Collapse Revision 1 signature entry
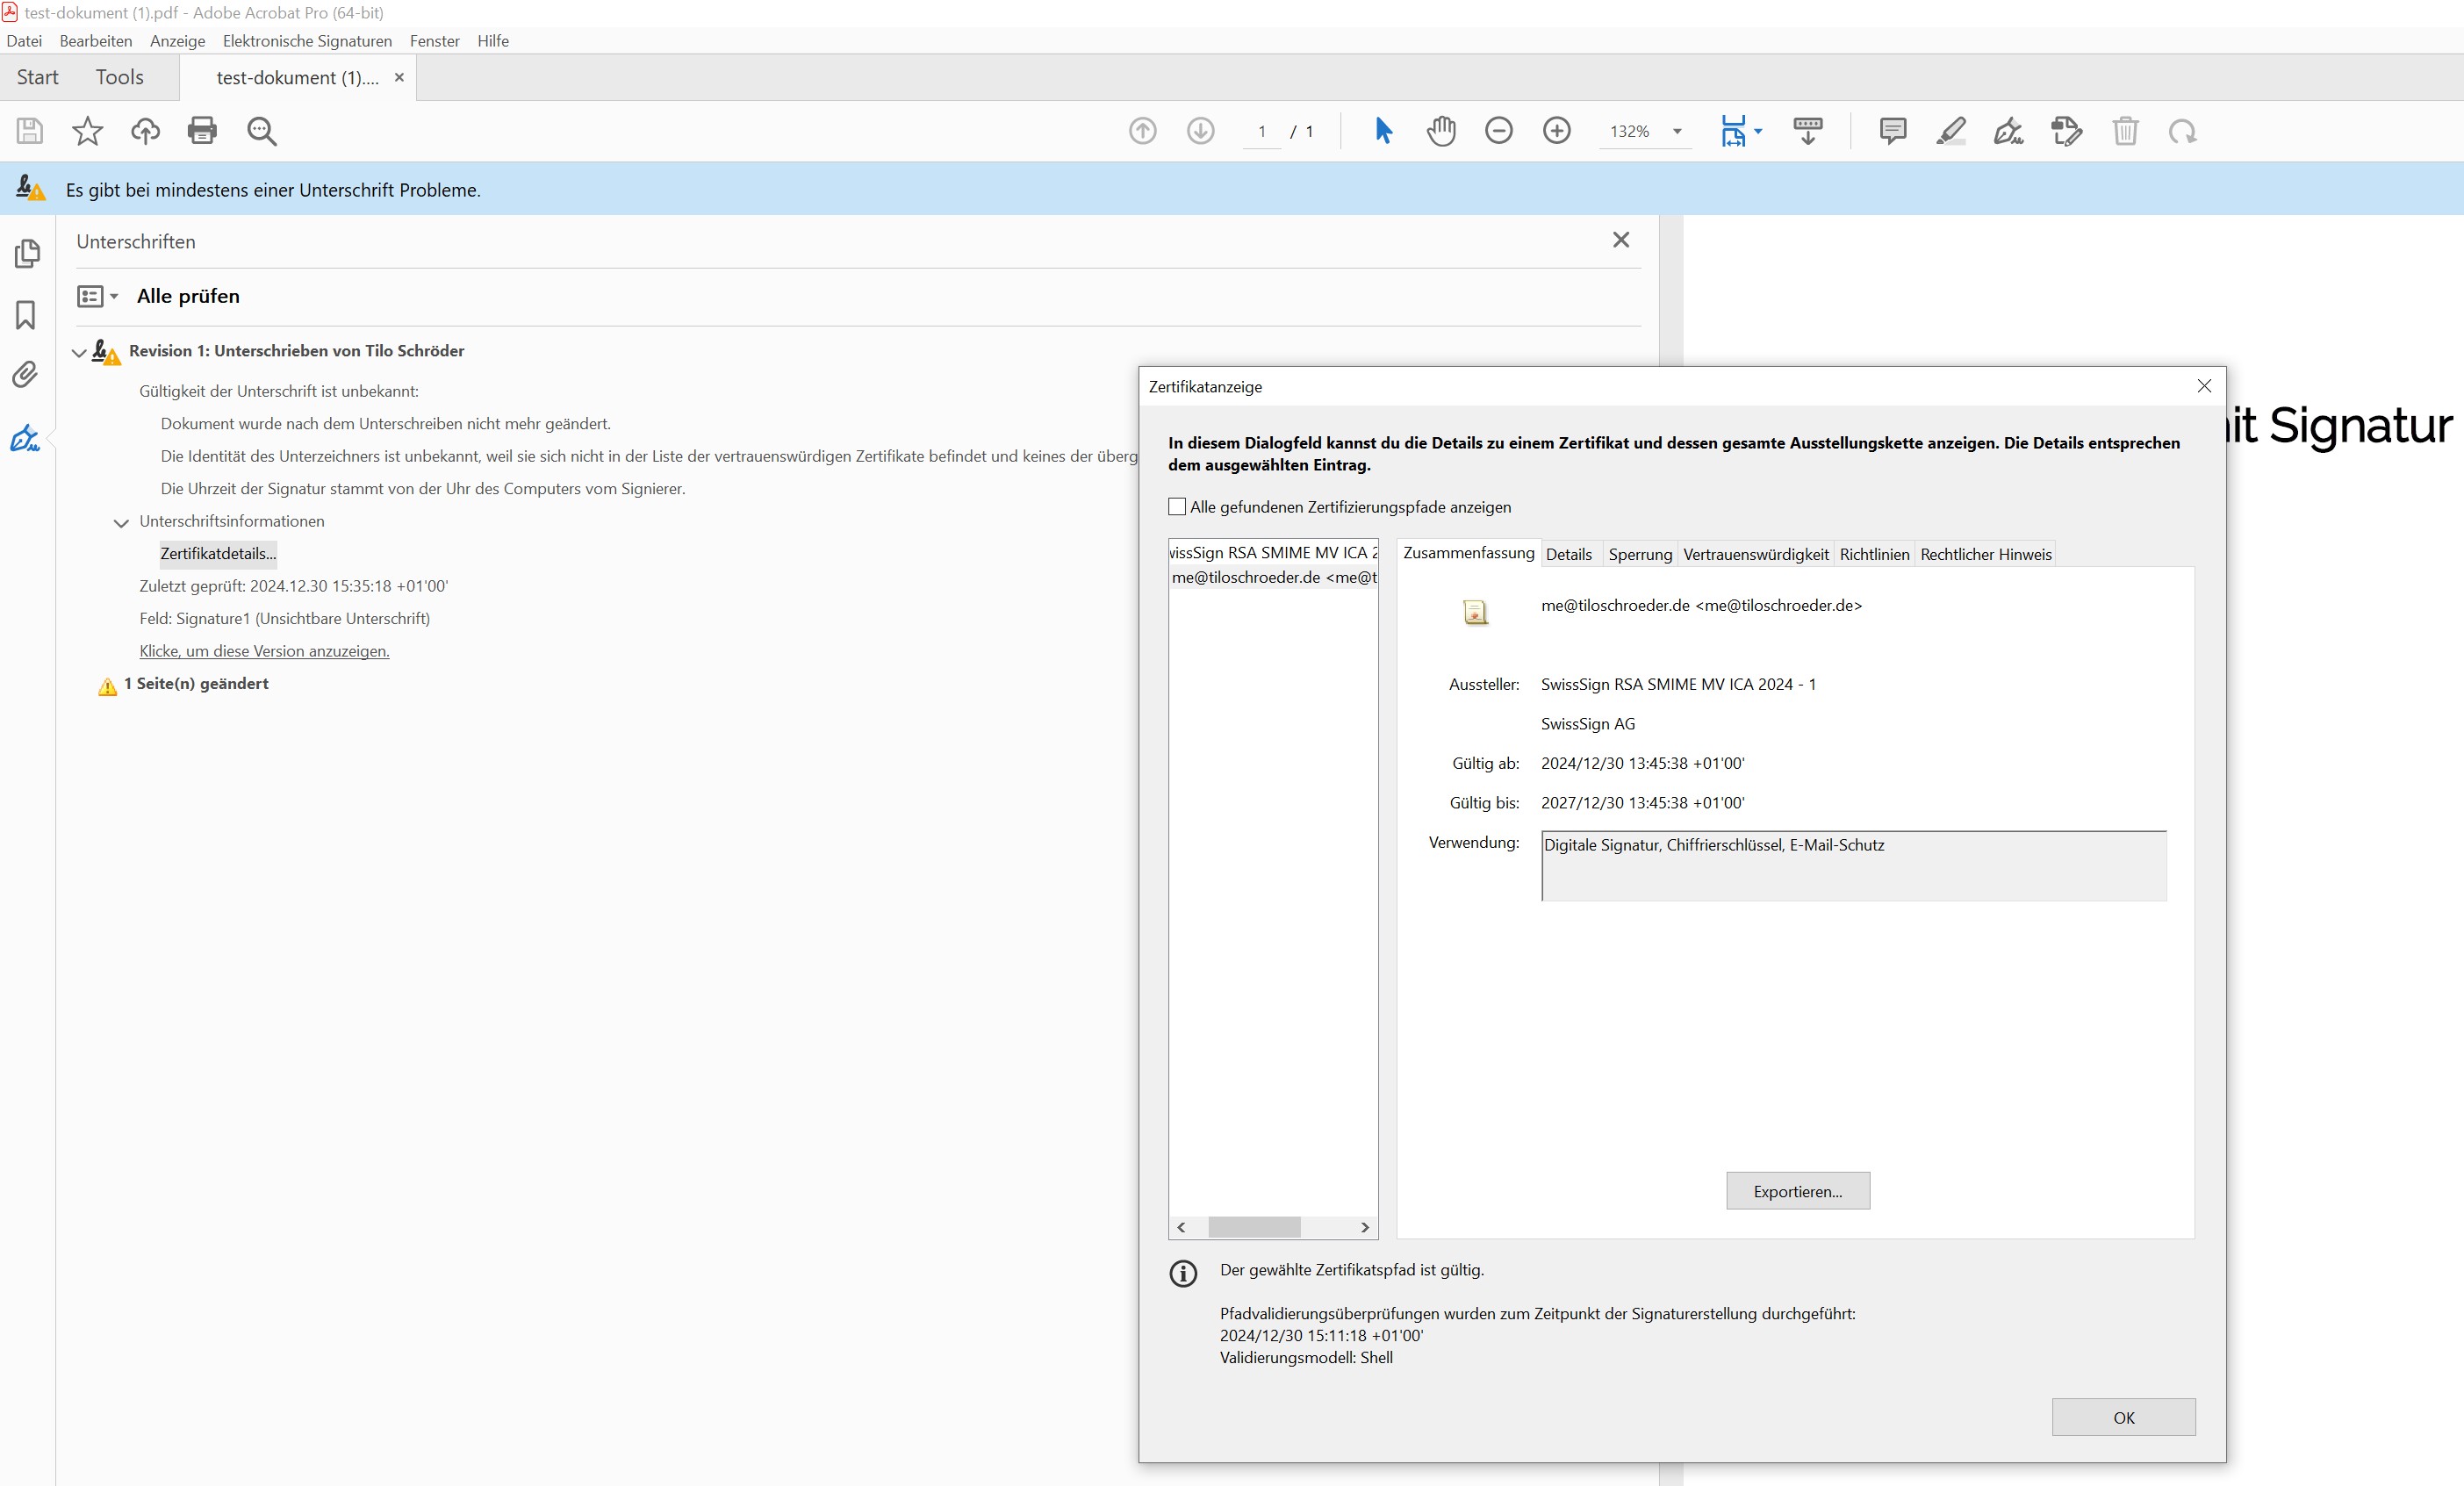The width and height of the screenshot is (2464, 1486). (x=79, y=352)
